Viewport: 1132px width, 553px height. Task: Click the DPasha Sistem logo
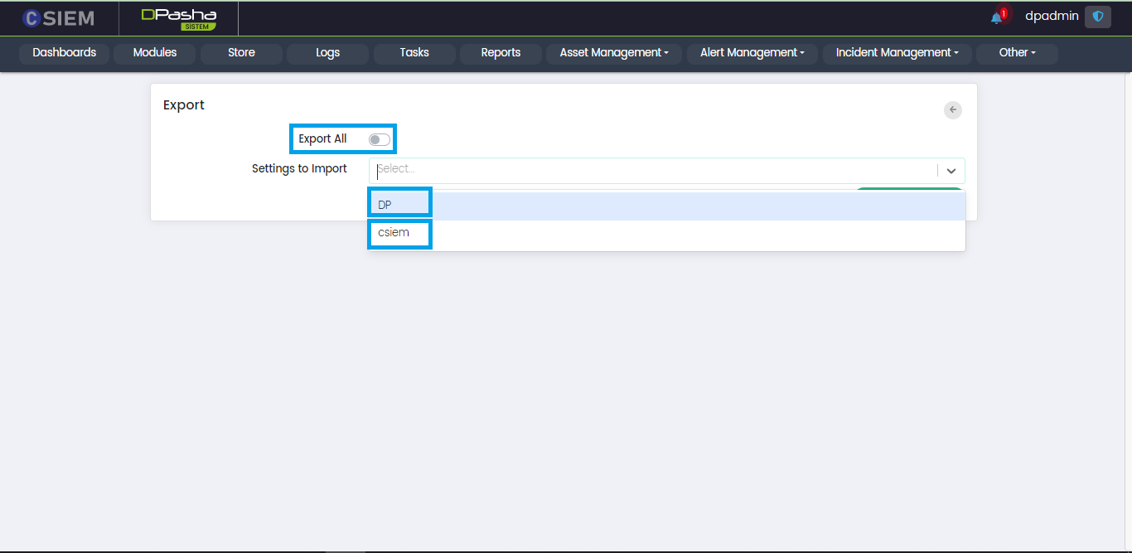pos(178,18)
